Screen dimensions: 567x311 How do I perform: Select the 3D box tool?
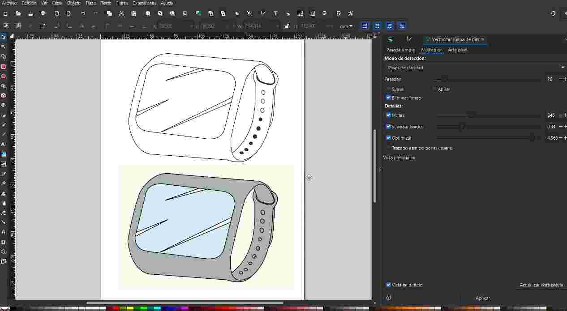[x=4, y=95]
